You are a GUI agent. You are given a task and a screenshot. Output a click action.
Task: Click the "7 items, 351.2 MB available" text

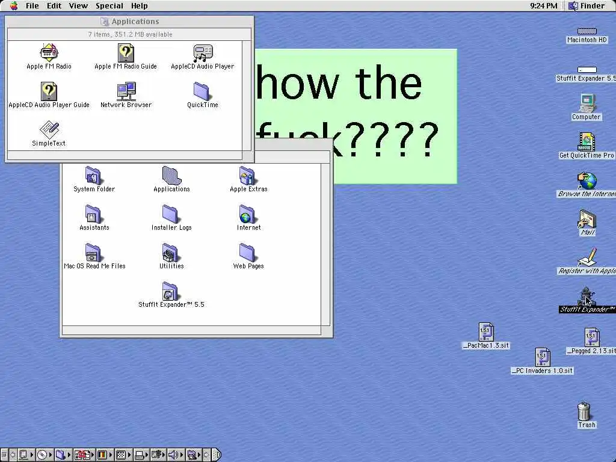[130, 34]
